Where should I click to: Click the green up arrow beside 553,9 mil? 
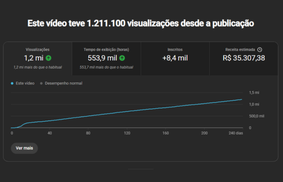[122, 58]
